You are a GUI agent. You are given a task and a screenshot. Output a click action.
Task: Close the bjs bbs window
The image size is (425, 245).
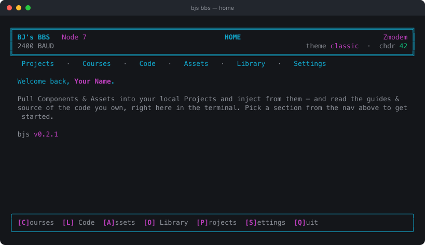click(9, 8)
